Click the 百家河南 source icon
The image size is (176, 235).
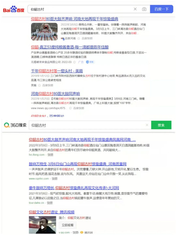tap(63, 38)
